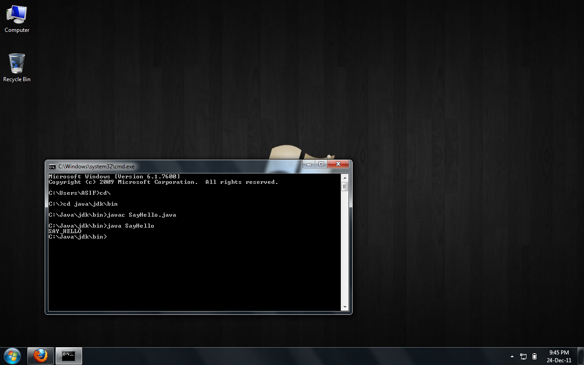Select the Recycle Bin desktop icon

coord(17,68)
